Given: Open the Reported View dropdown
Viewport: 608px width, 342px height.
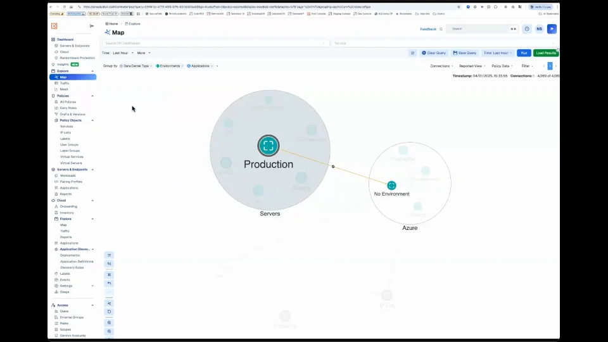Looking at the screenshot, I should click(x=472, y=66).
